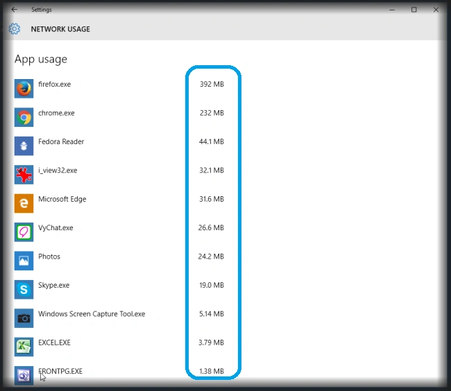Click the back arrow in Settings
Image resolution: width=451 pixels, height=391 pixels.
tap(14, 10)
